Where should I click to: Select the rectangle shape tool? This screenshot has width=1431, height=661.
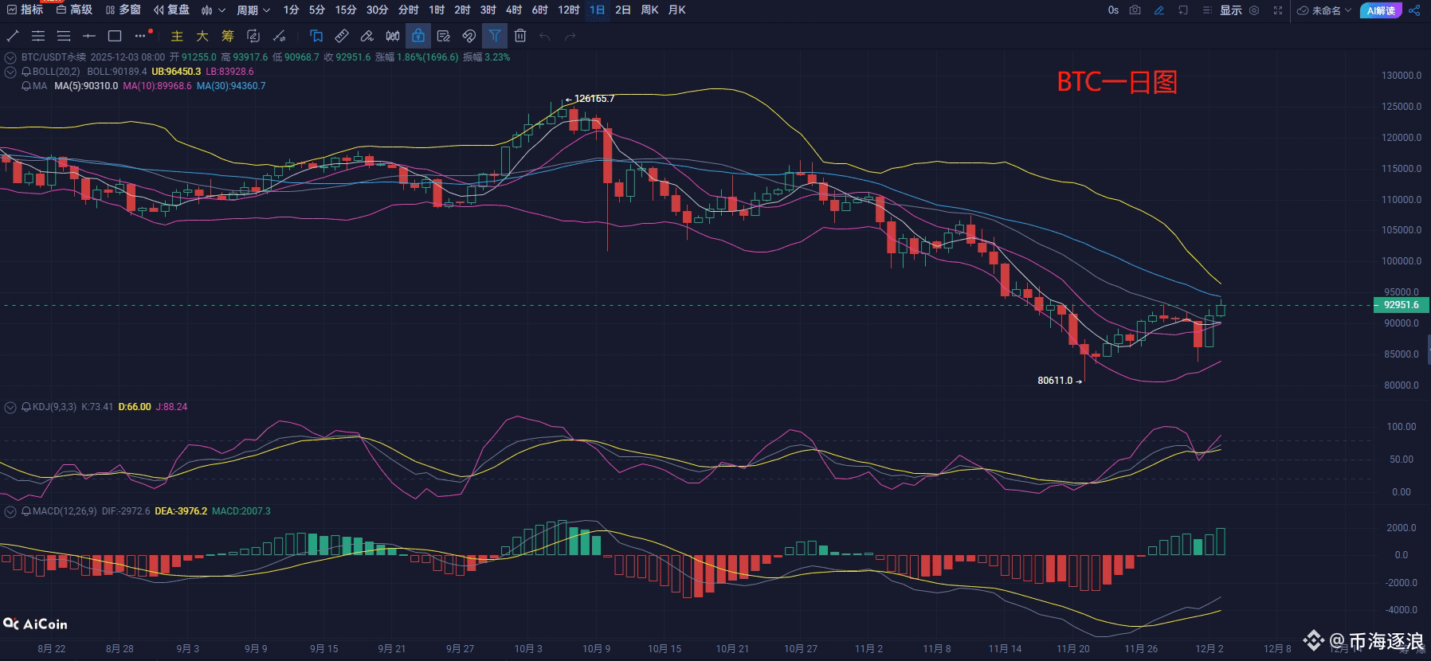coord(115,36)
